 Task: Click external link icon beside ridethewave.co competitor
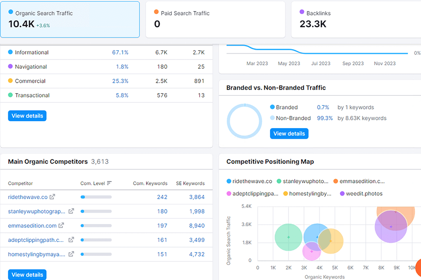coord(53,197)
